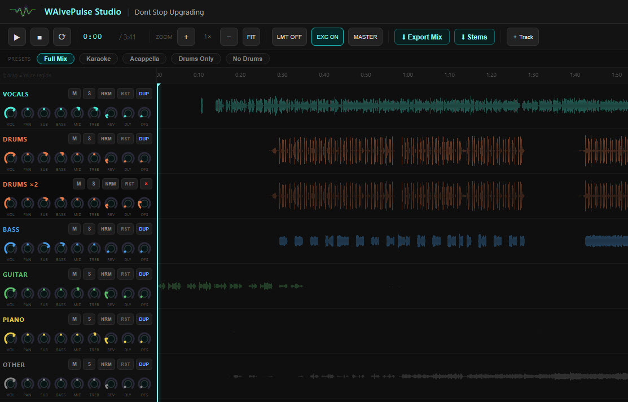Select the Karaoke preset
The width and height of the screenshot is (628, 402).
[99, 59]
